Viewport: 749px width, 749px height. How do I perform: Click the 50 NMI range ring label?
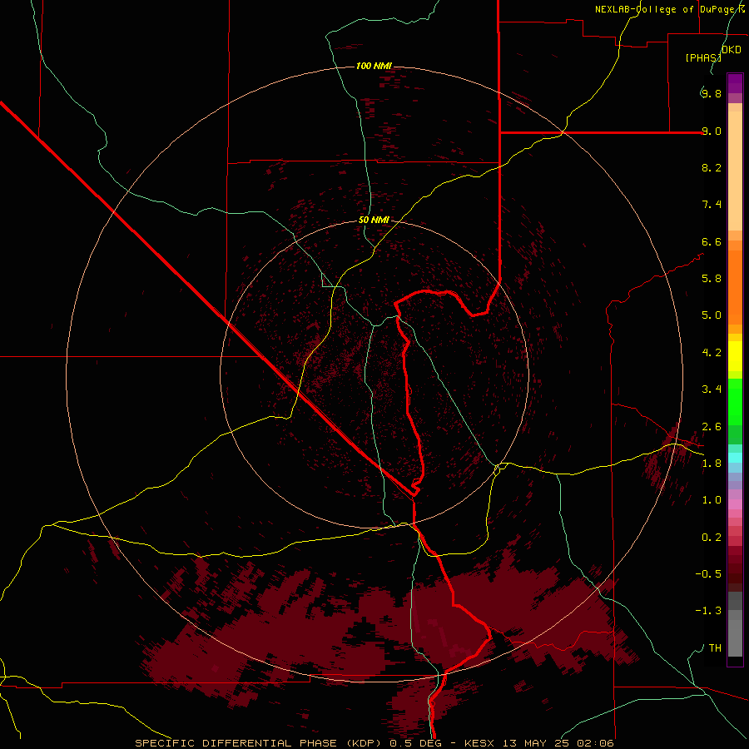[x=374, y=220]
